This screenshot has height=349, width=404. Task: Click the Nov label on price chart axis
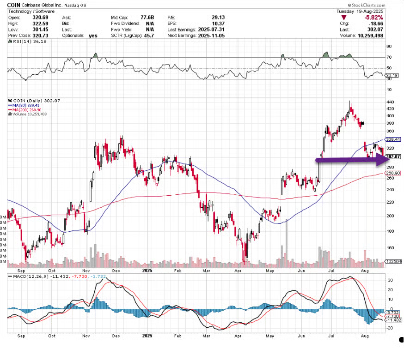pos(86,271)
